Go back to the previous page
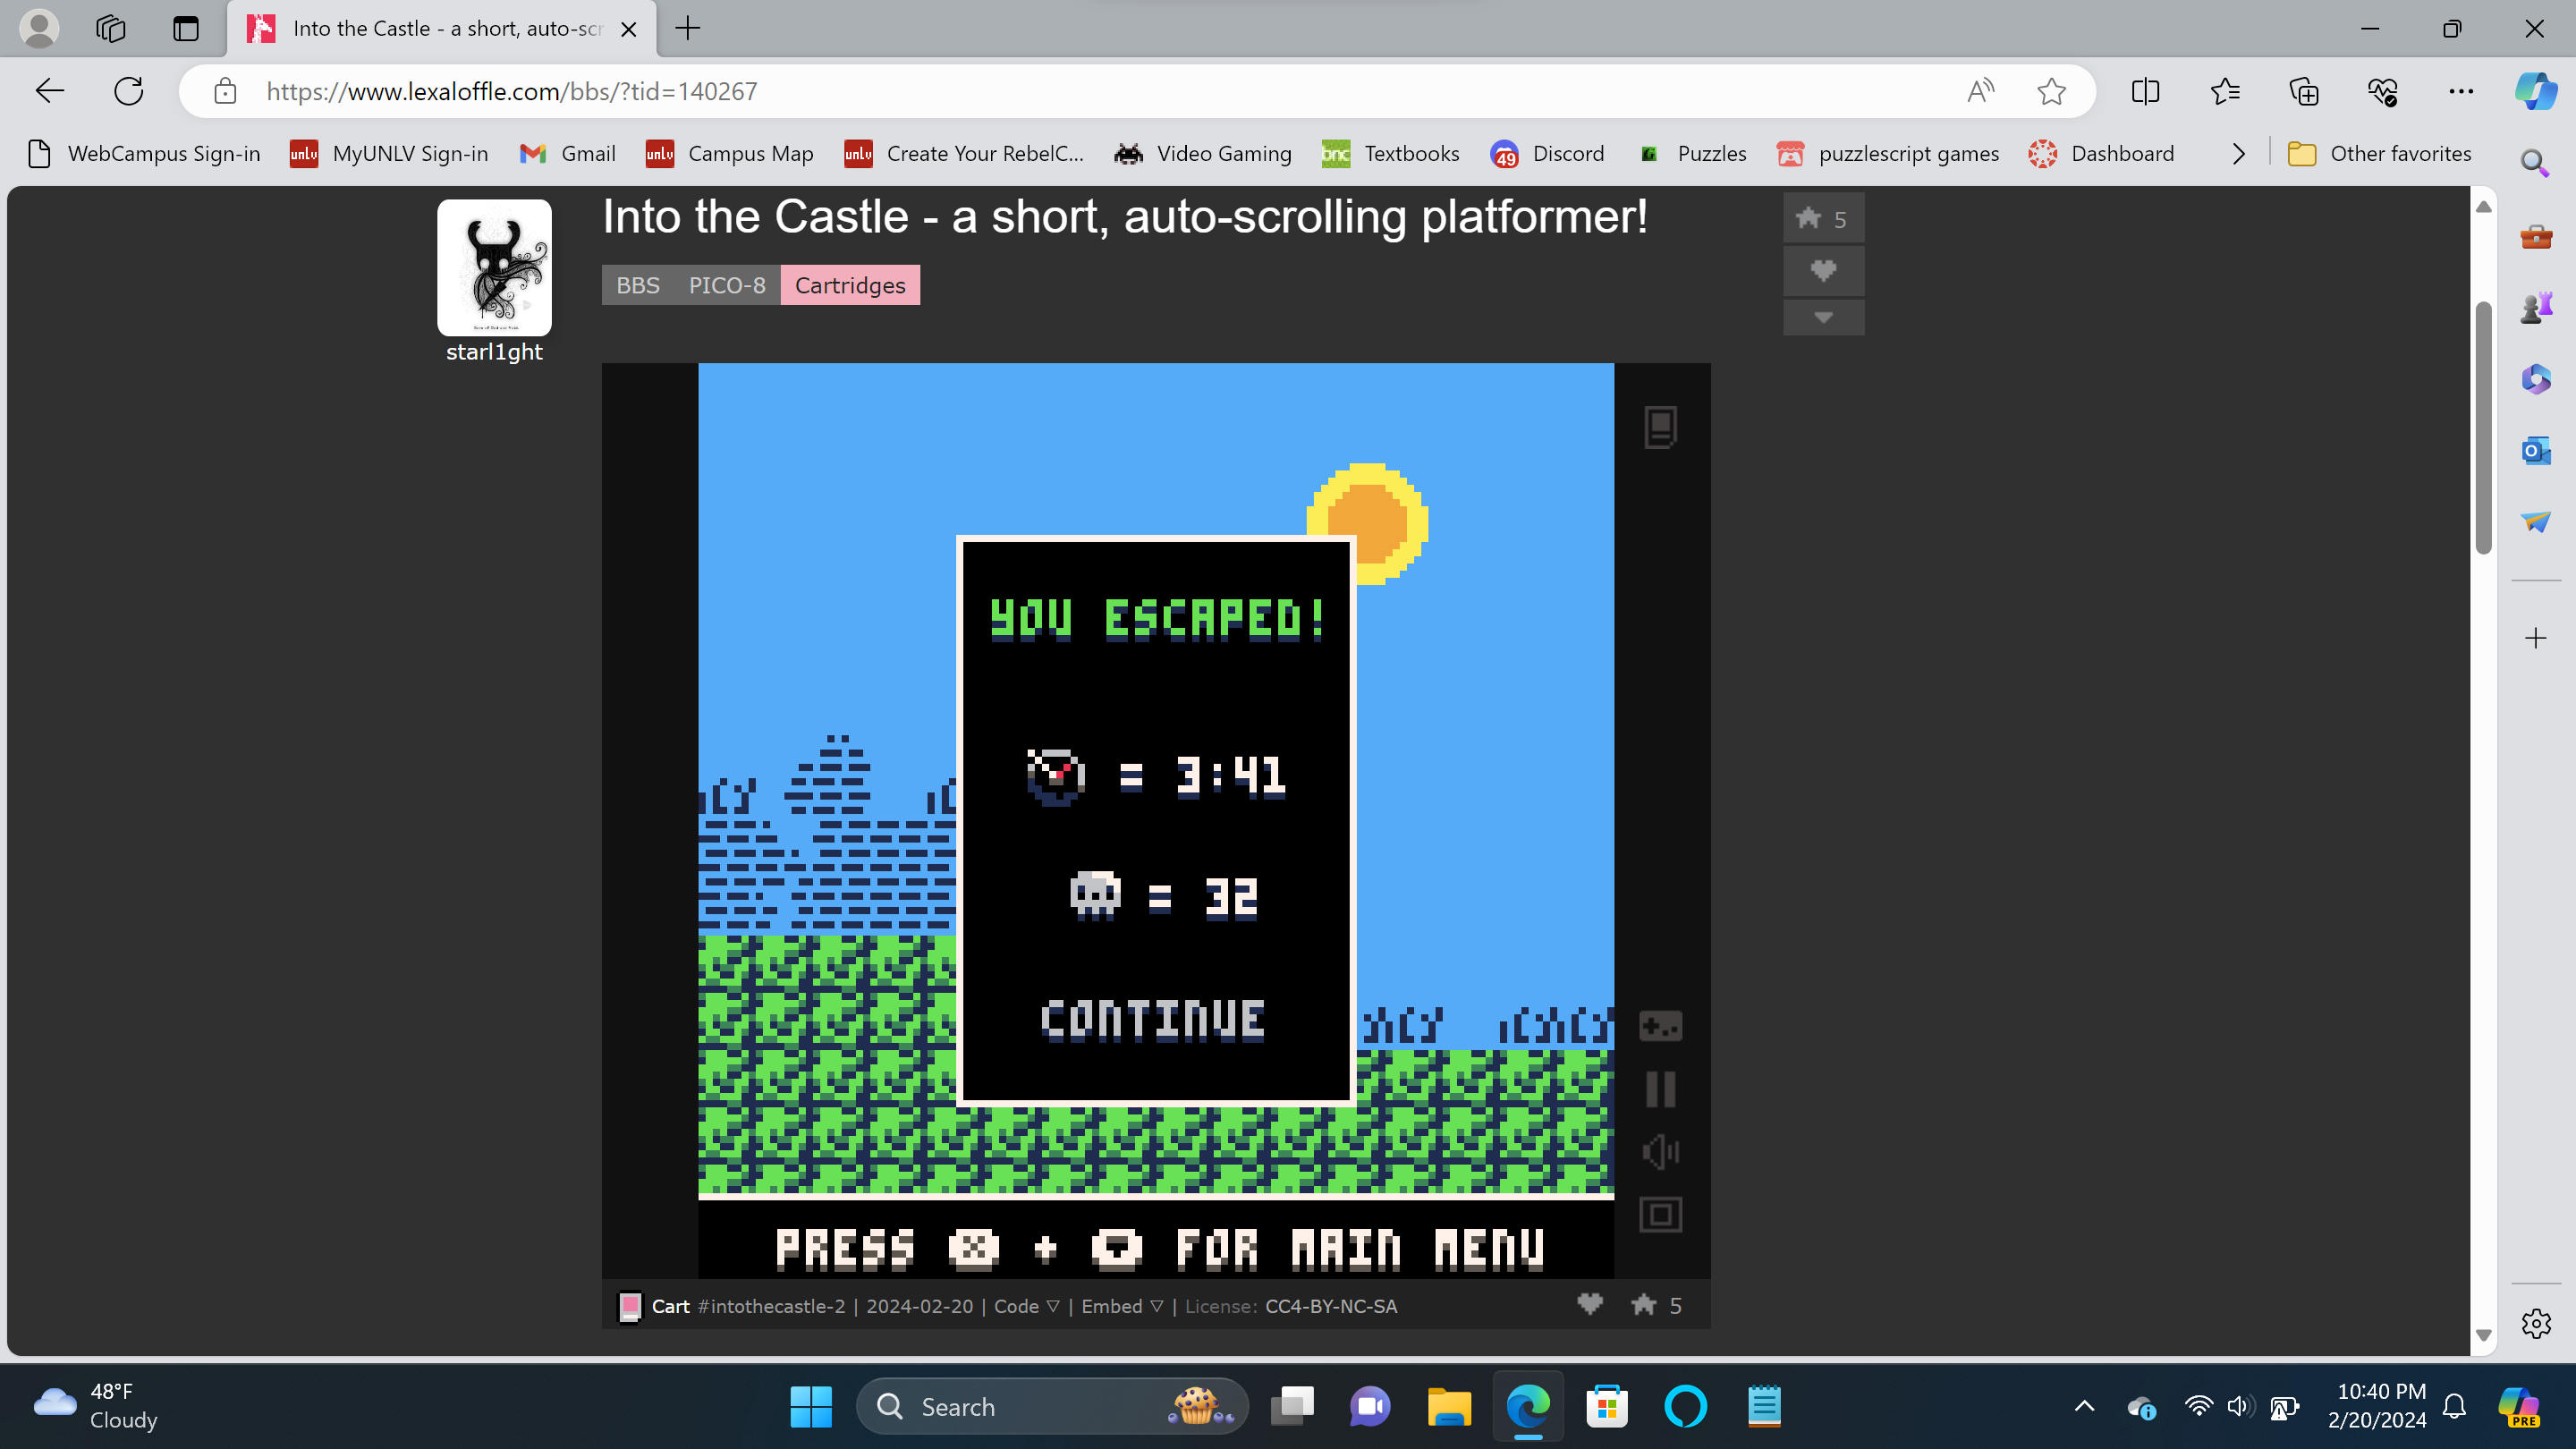Screen dimensions: 2576x1449 pyautogui.click(x=50, y=91)
